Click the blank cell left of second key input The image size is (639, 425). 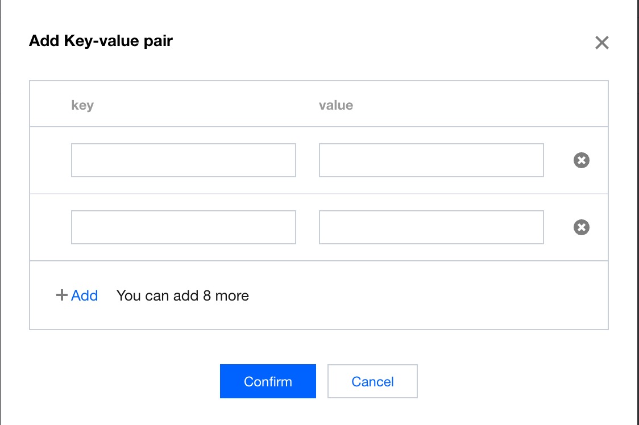point(50,227)
